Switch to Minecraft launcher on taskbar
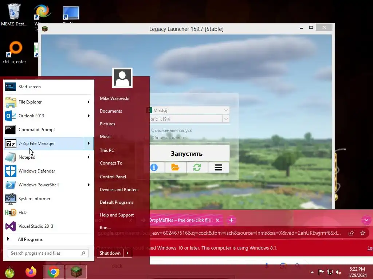Screen dimensions: 373x279 click(x=76, y=272)
